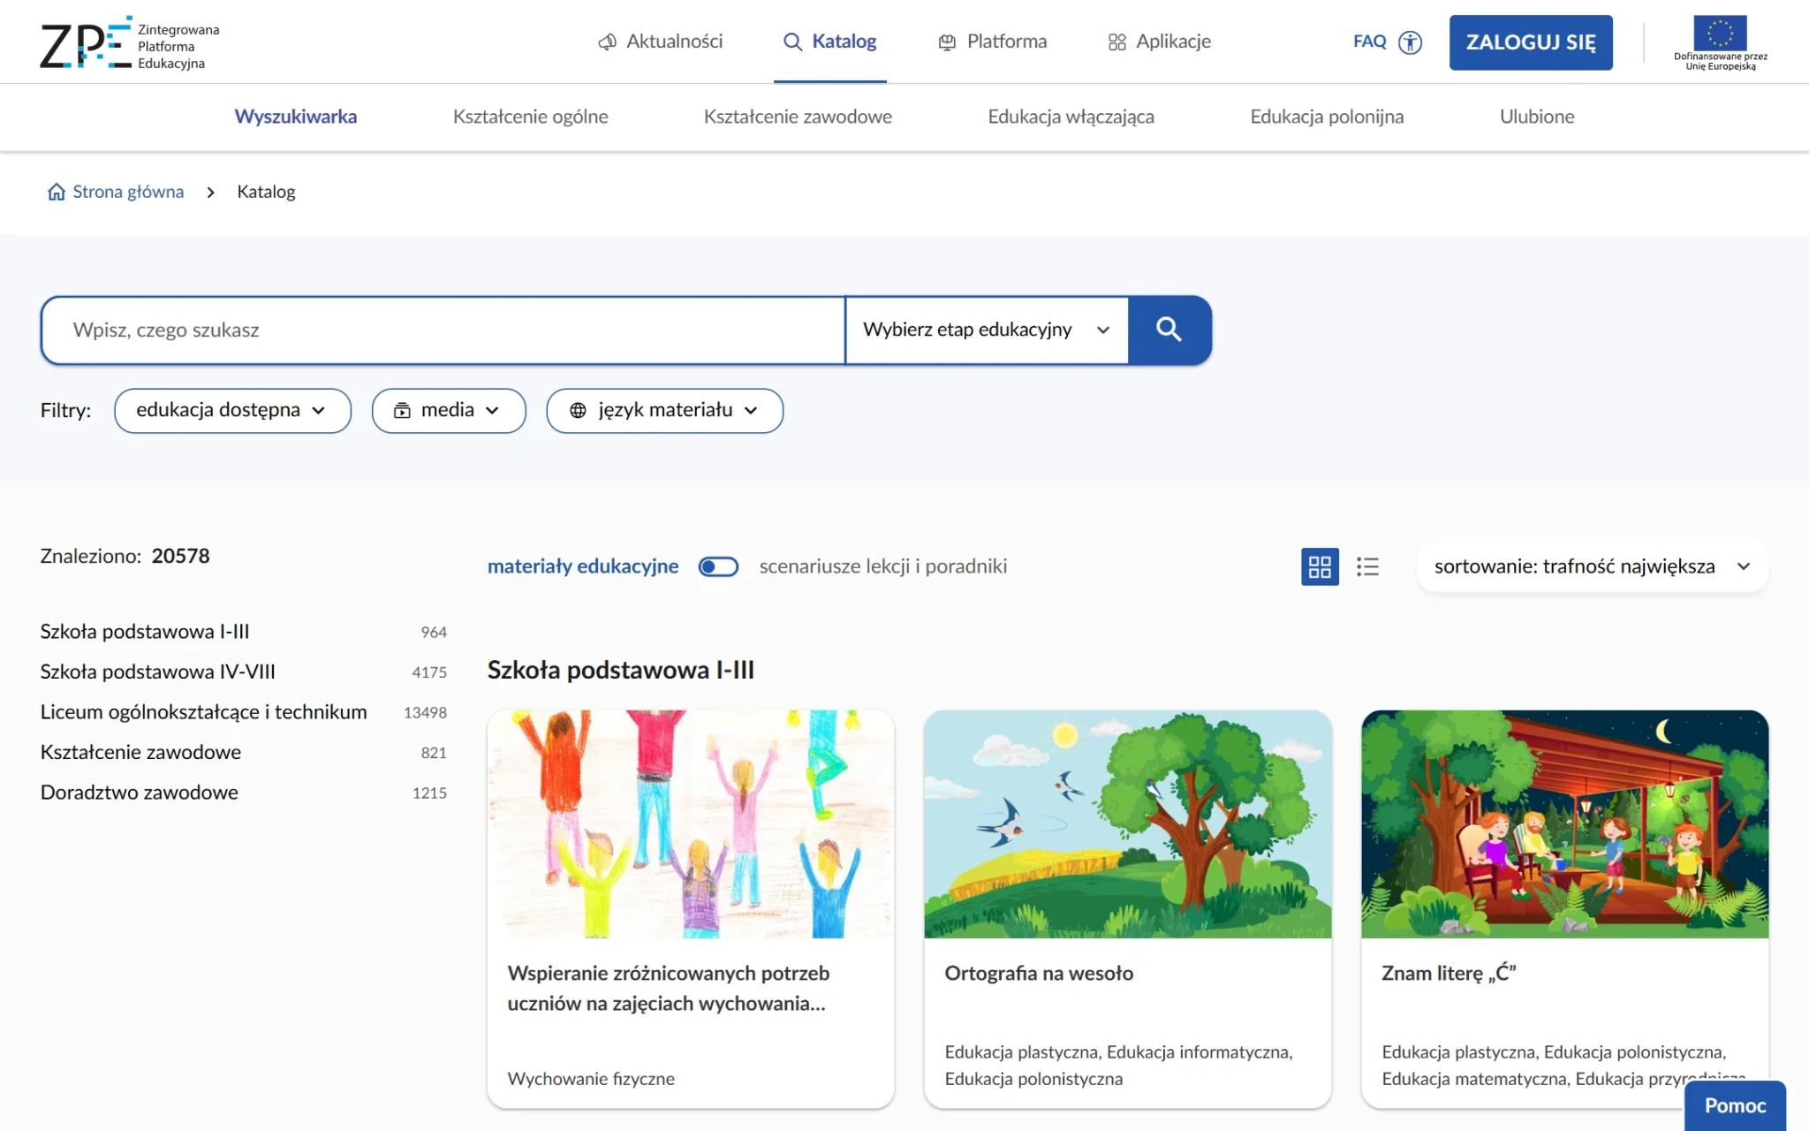This screenshot has width=1809, height=1131.
Task: Click the materiały edukacyjne label
Action: coord(583,566)
